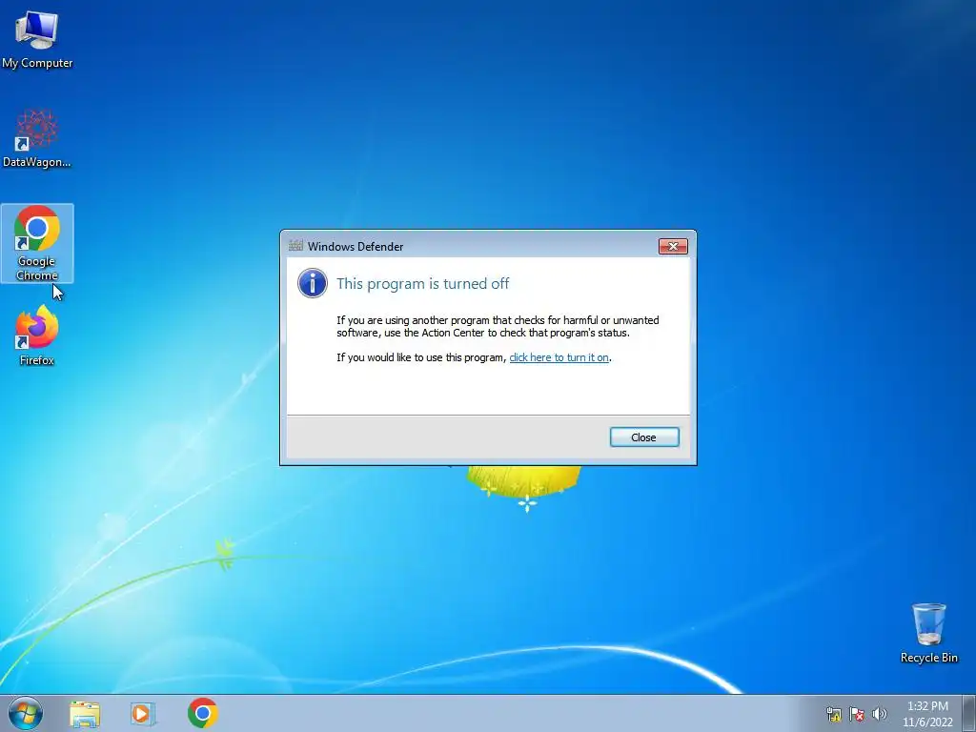Open Chrome from the taskbar
Image resolution: width=976 pixels, height=732 pixels.
202,713
